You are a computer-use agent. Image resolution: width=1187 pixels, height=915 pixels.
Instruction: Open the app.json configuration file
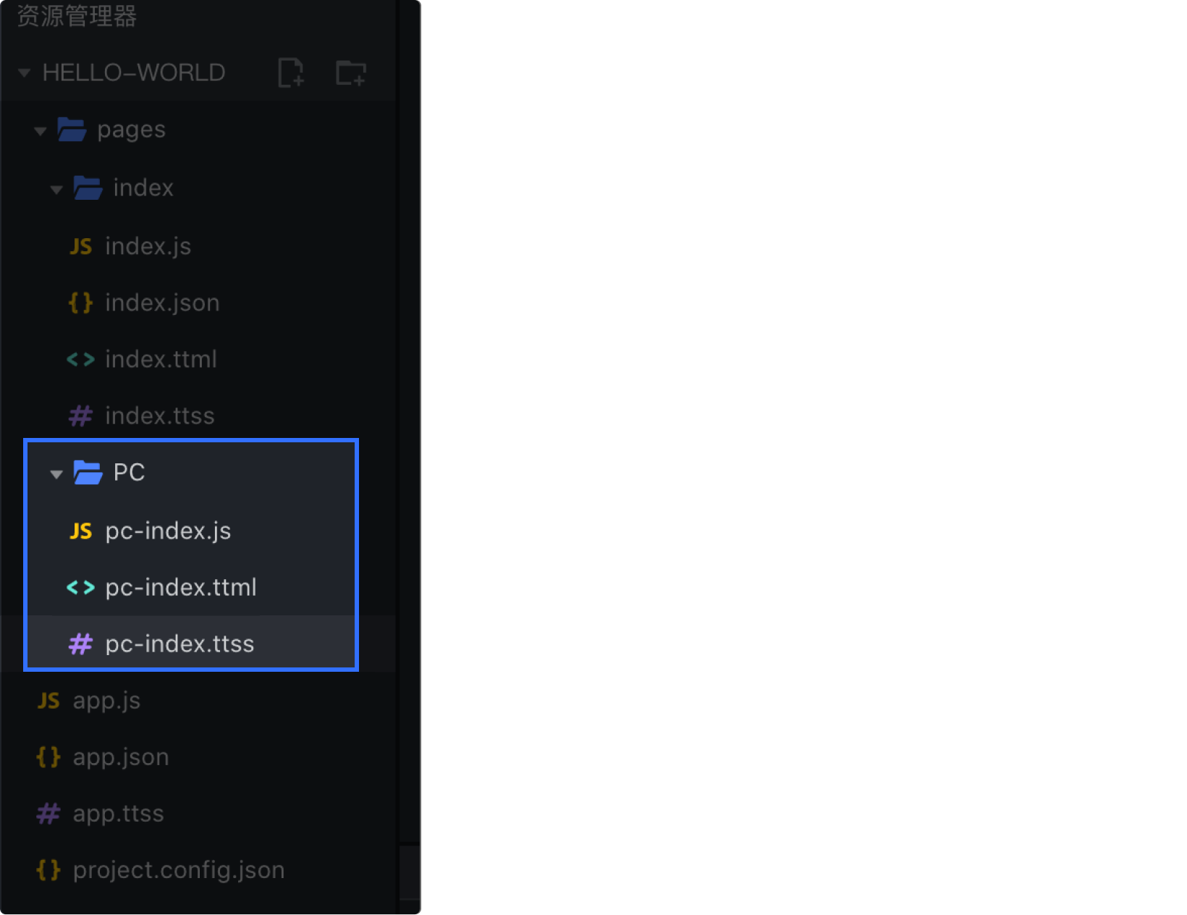pyautogui.click(x=120, y=756)
